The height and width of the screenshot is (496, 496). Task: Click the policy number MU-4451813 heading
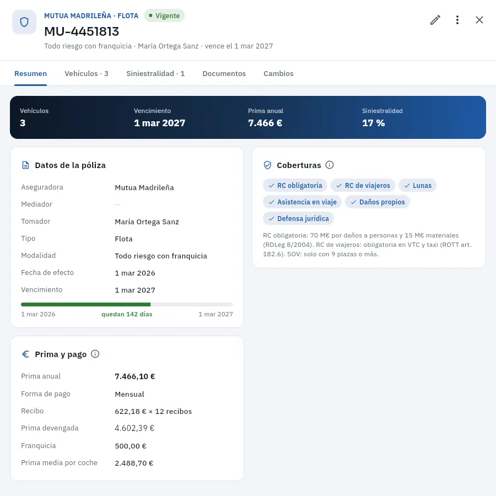[x=82, y=31]
